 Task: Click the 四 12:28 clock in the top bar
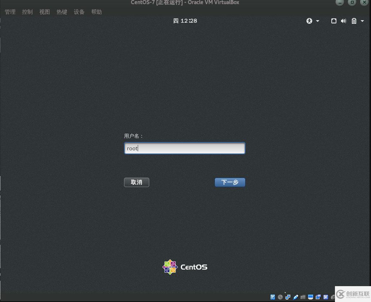[x=185, y=21]
